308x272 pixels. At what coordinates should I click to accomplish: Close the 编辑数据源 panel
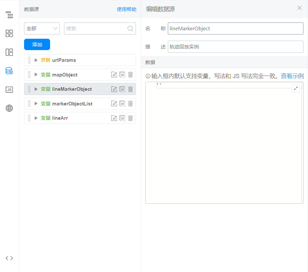pos(300,8)
